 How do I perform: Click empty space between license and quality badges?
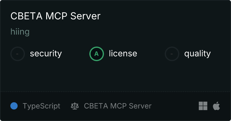pyautogui.click(x=151, y=54)
